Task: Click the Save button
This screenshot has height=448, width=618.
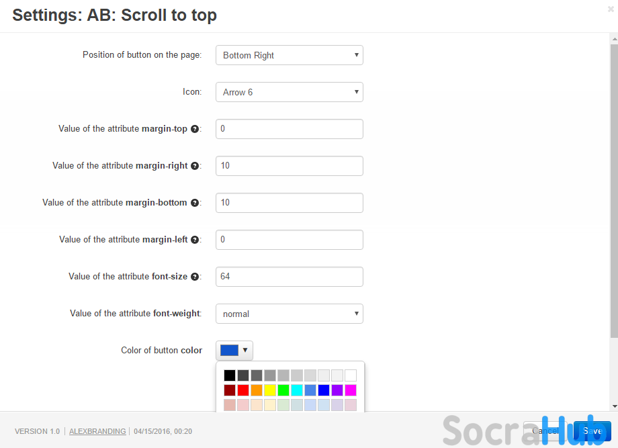Action: click(592, 431)
